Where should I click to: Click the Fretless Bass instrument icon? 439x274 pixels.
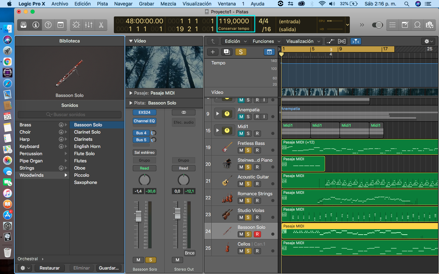click(227, 147)
